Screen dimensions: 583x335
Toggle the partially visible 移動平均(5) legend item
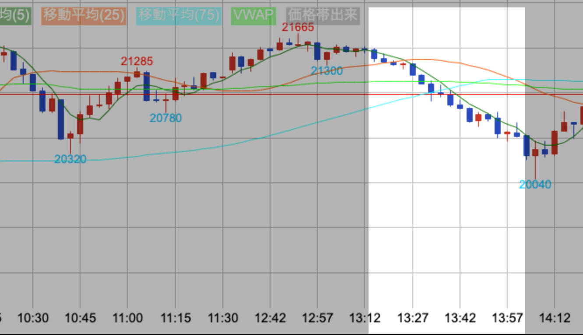pos(15,16)
